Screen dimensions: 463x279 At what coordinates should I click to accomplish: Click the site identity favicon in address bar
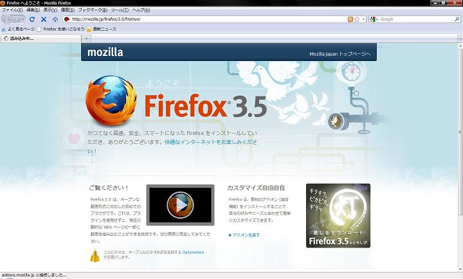(67, 19)
